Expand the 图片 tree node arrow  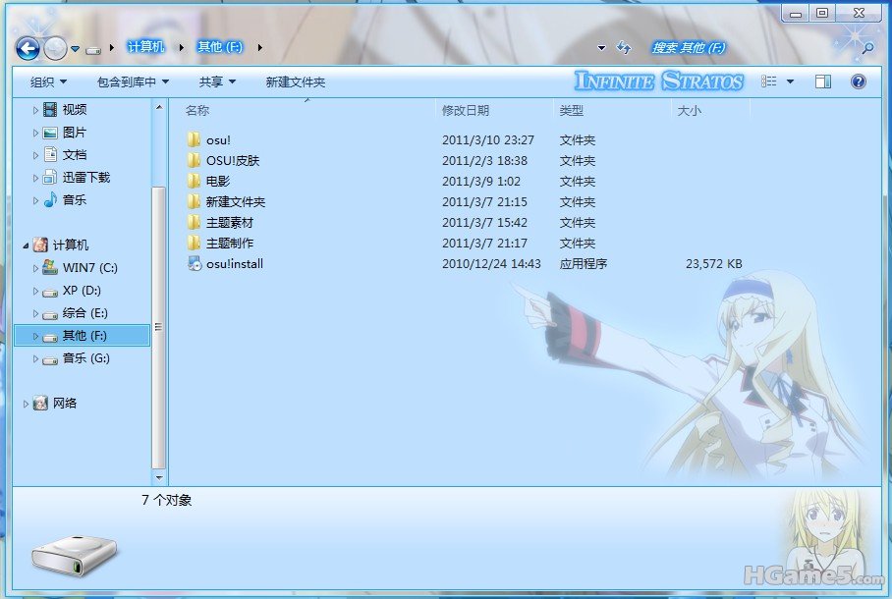point(35,134)
